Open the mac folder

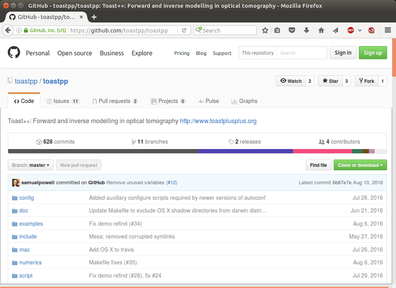24,250
